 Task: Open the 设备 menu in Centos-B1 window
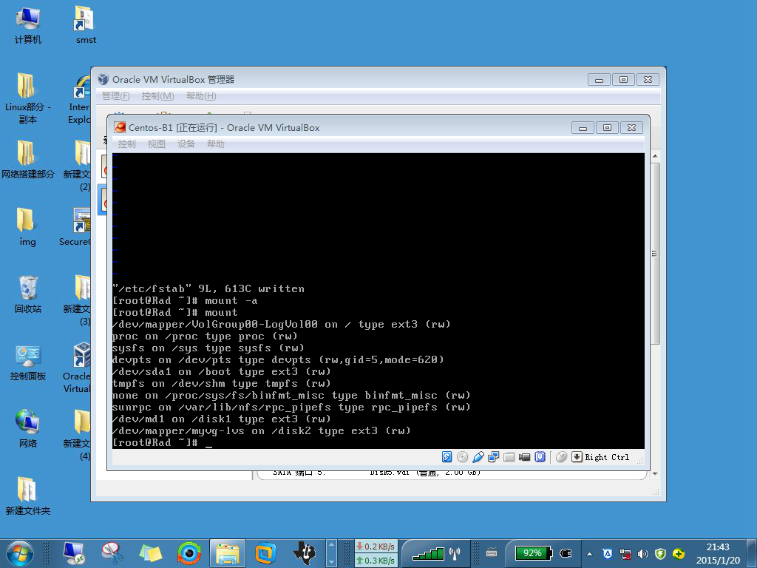[x=186, y=144]
